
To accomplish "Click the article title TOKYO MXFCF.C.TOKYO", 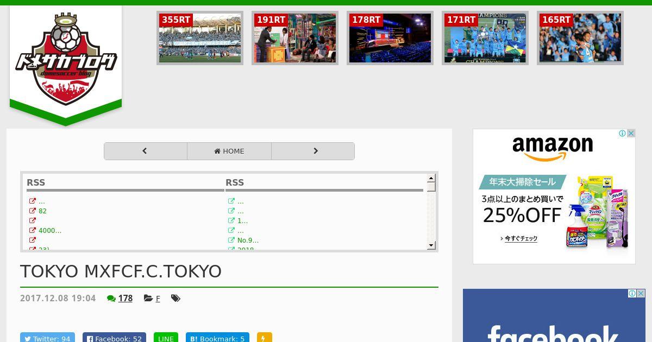I will click(121, 271).
